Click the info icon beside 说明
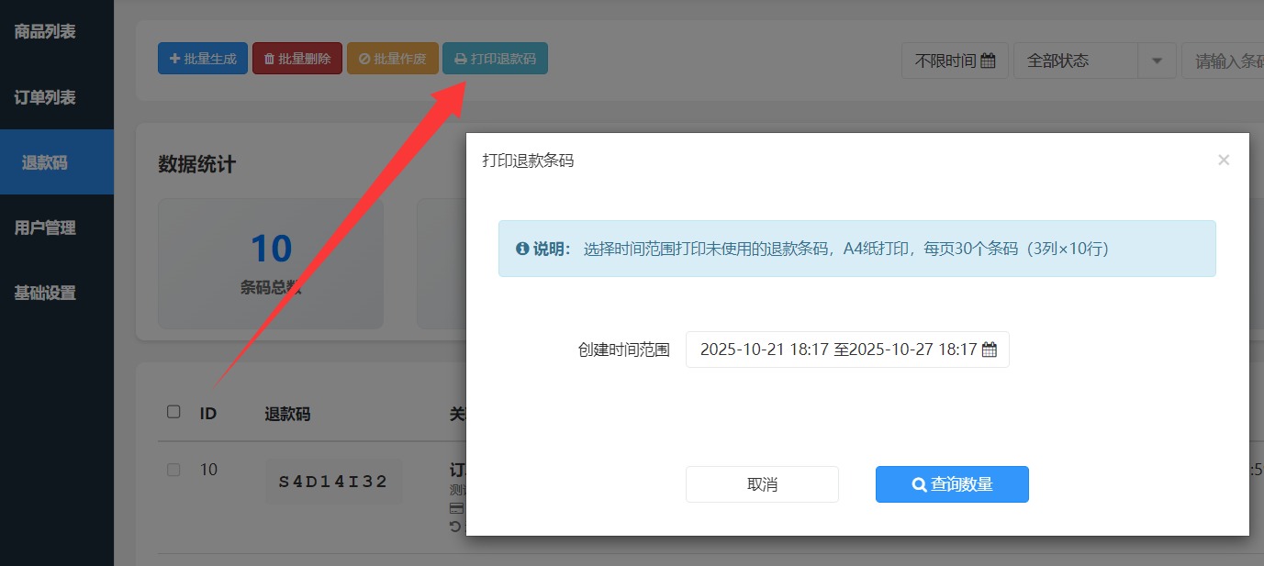1264x566 pixels. 522,249
